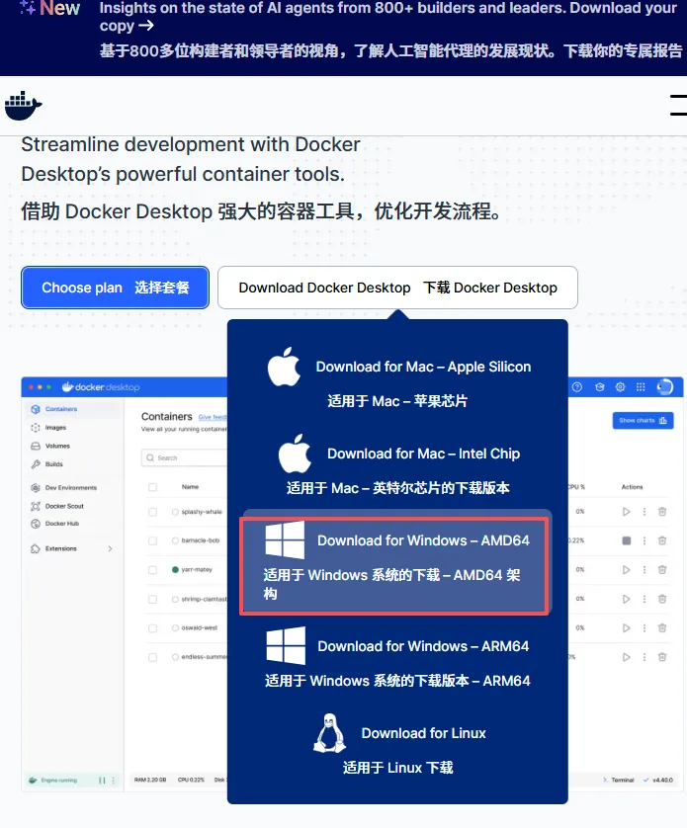Open the hamburger navigation menu
The height and width of the screenshot is (828, 687).
(x=678, y=105)
